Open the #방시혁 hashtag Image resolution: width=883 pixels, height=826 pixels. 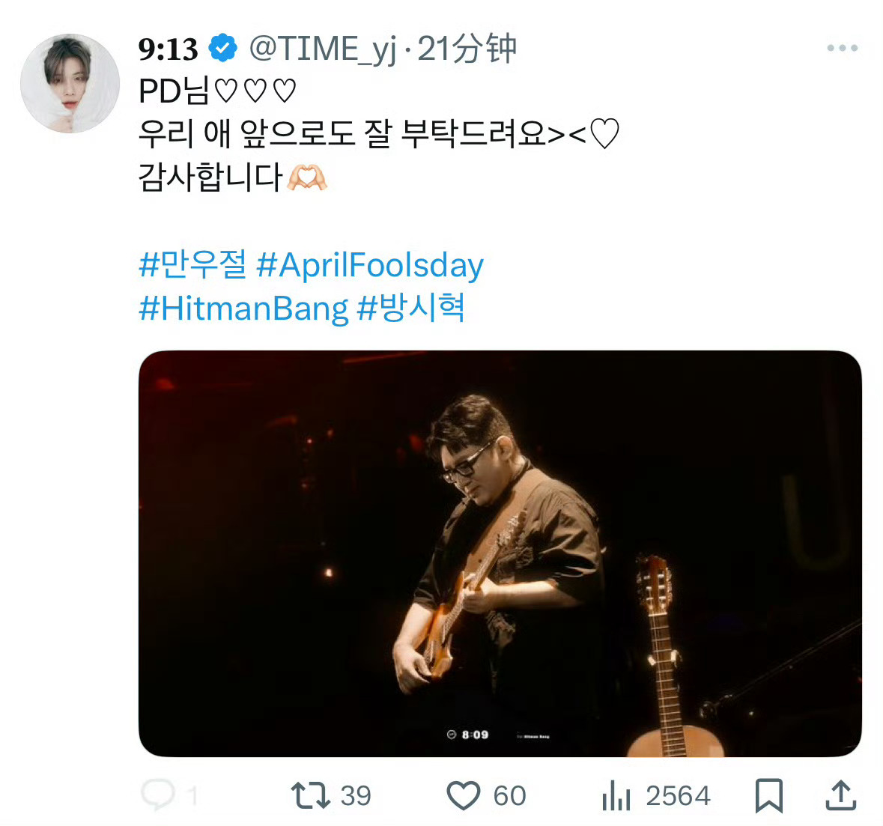point(411,308)
